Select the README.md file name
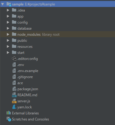The height and width of the screenshot is (125, 115). (x=27, y=95)
